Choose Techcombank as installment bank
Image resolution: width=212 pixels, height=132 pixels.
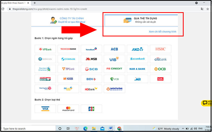click(68, 49)
